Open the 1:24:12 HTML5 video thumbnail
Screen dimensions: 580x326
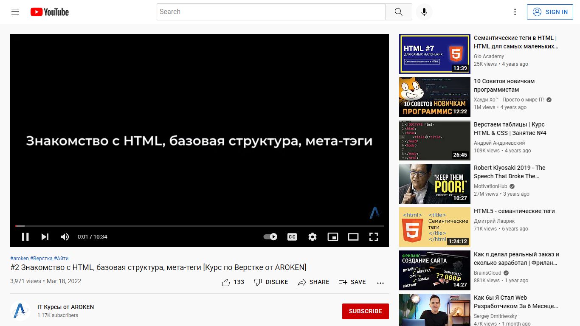(x=435, y=227)
